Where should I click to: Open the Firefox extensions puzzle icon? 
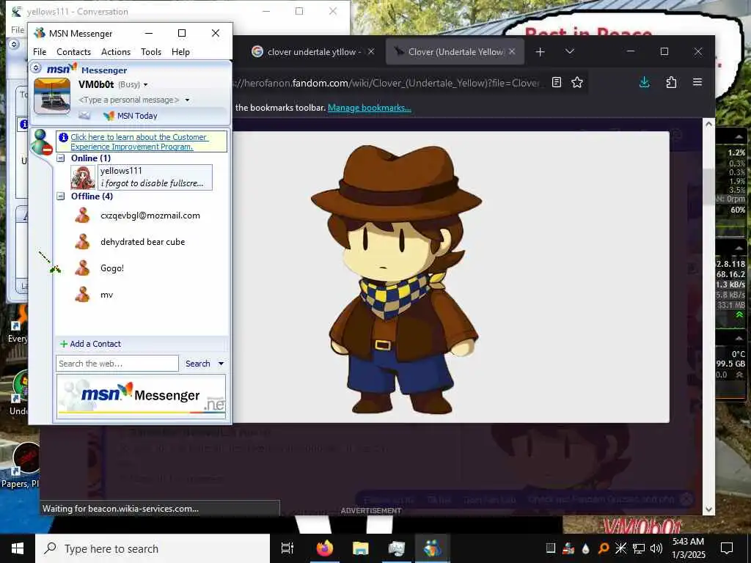tap(671, 82)
